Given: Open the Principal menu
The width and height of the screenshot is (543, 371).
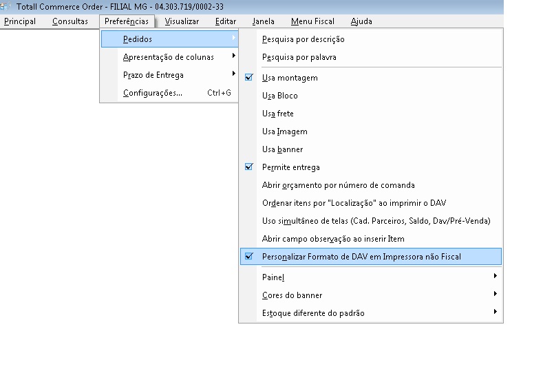Looking at the screenshot, I should click(20, 21).
